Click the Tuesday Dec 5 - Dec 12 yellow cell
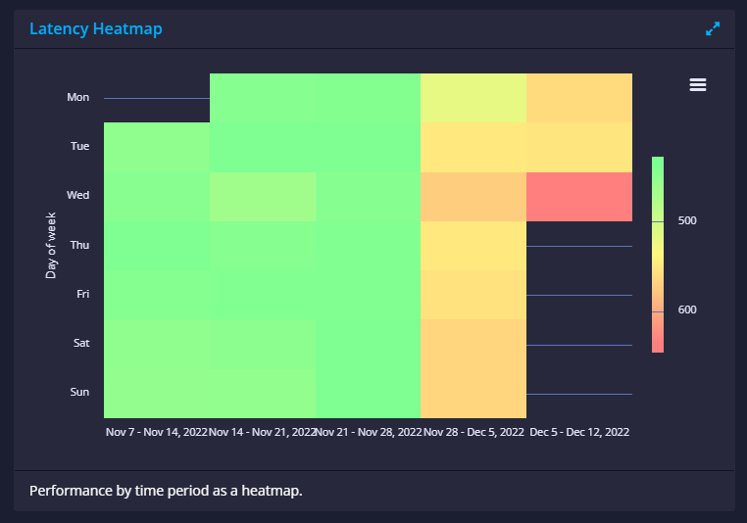This screenshot has height=523, width=747. pyautogui.click(x=579, y=148)
